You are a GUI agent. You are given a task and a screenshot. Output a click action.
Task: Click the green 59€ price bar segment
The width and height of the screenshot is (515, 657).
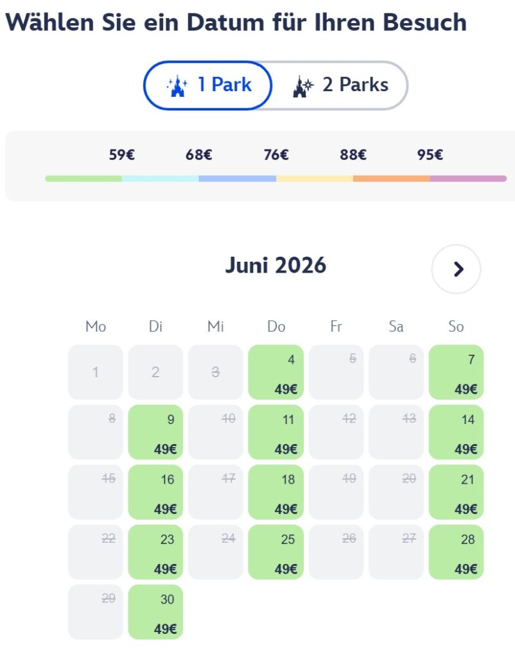[x=83, y=178]
